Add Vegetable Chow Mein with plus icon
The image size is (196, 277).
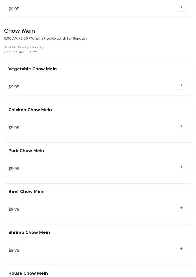pyautogui.click(x=181, y=85)
